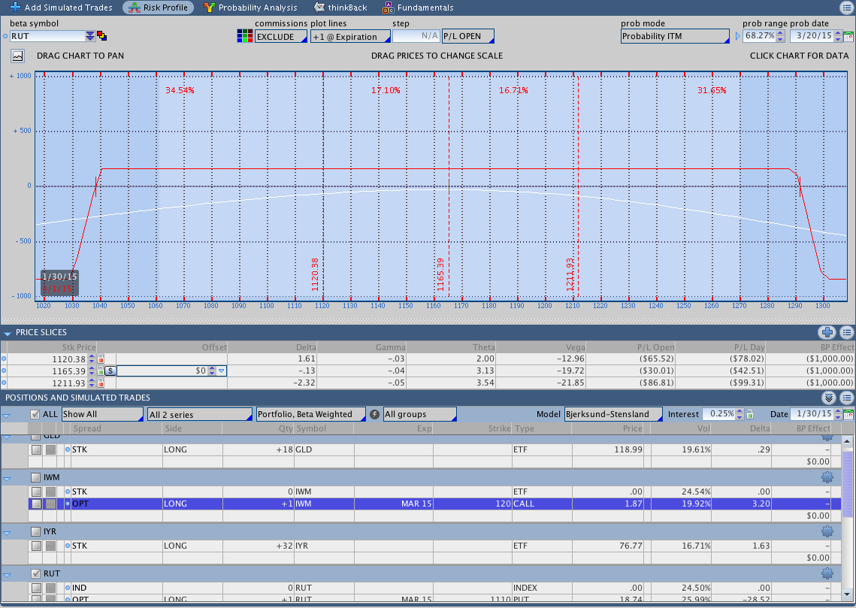Screen dimensions: 856x608
Task: Toggle the Interest rate lock icon
Action: pos(750,414)
